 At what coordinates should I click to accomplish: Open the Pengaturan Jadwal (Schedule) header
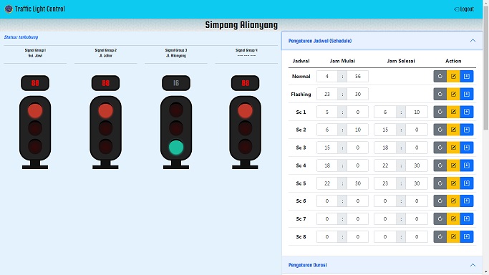[382, 41]
